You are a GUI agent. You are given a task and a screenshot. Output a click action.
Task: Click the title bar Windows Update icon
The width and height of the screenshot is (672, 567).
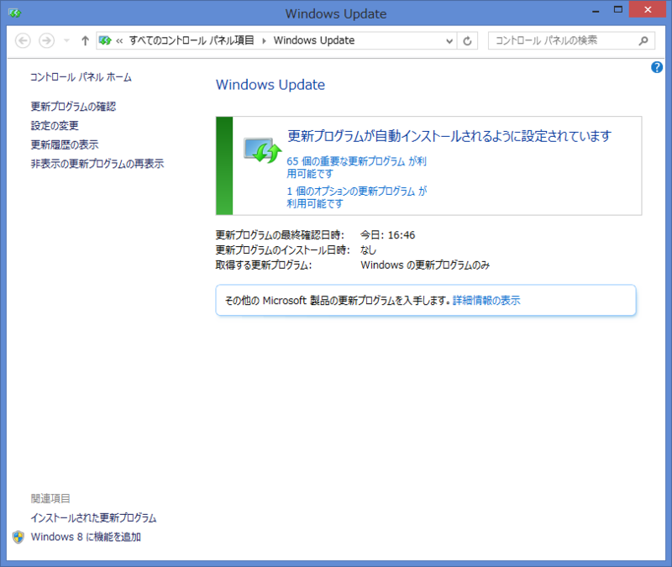tap(15, 13)
